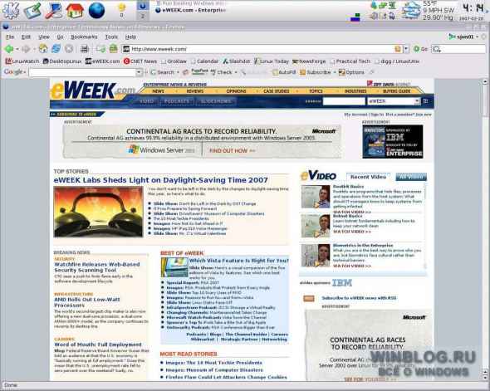
Task: Open the NEWS tab on eWEEK
Action: tap(158, 91)
